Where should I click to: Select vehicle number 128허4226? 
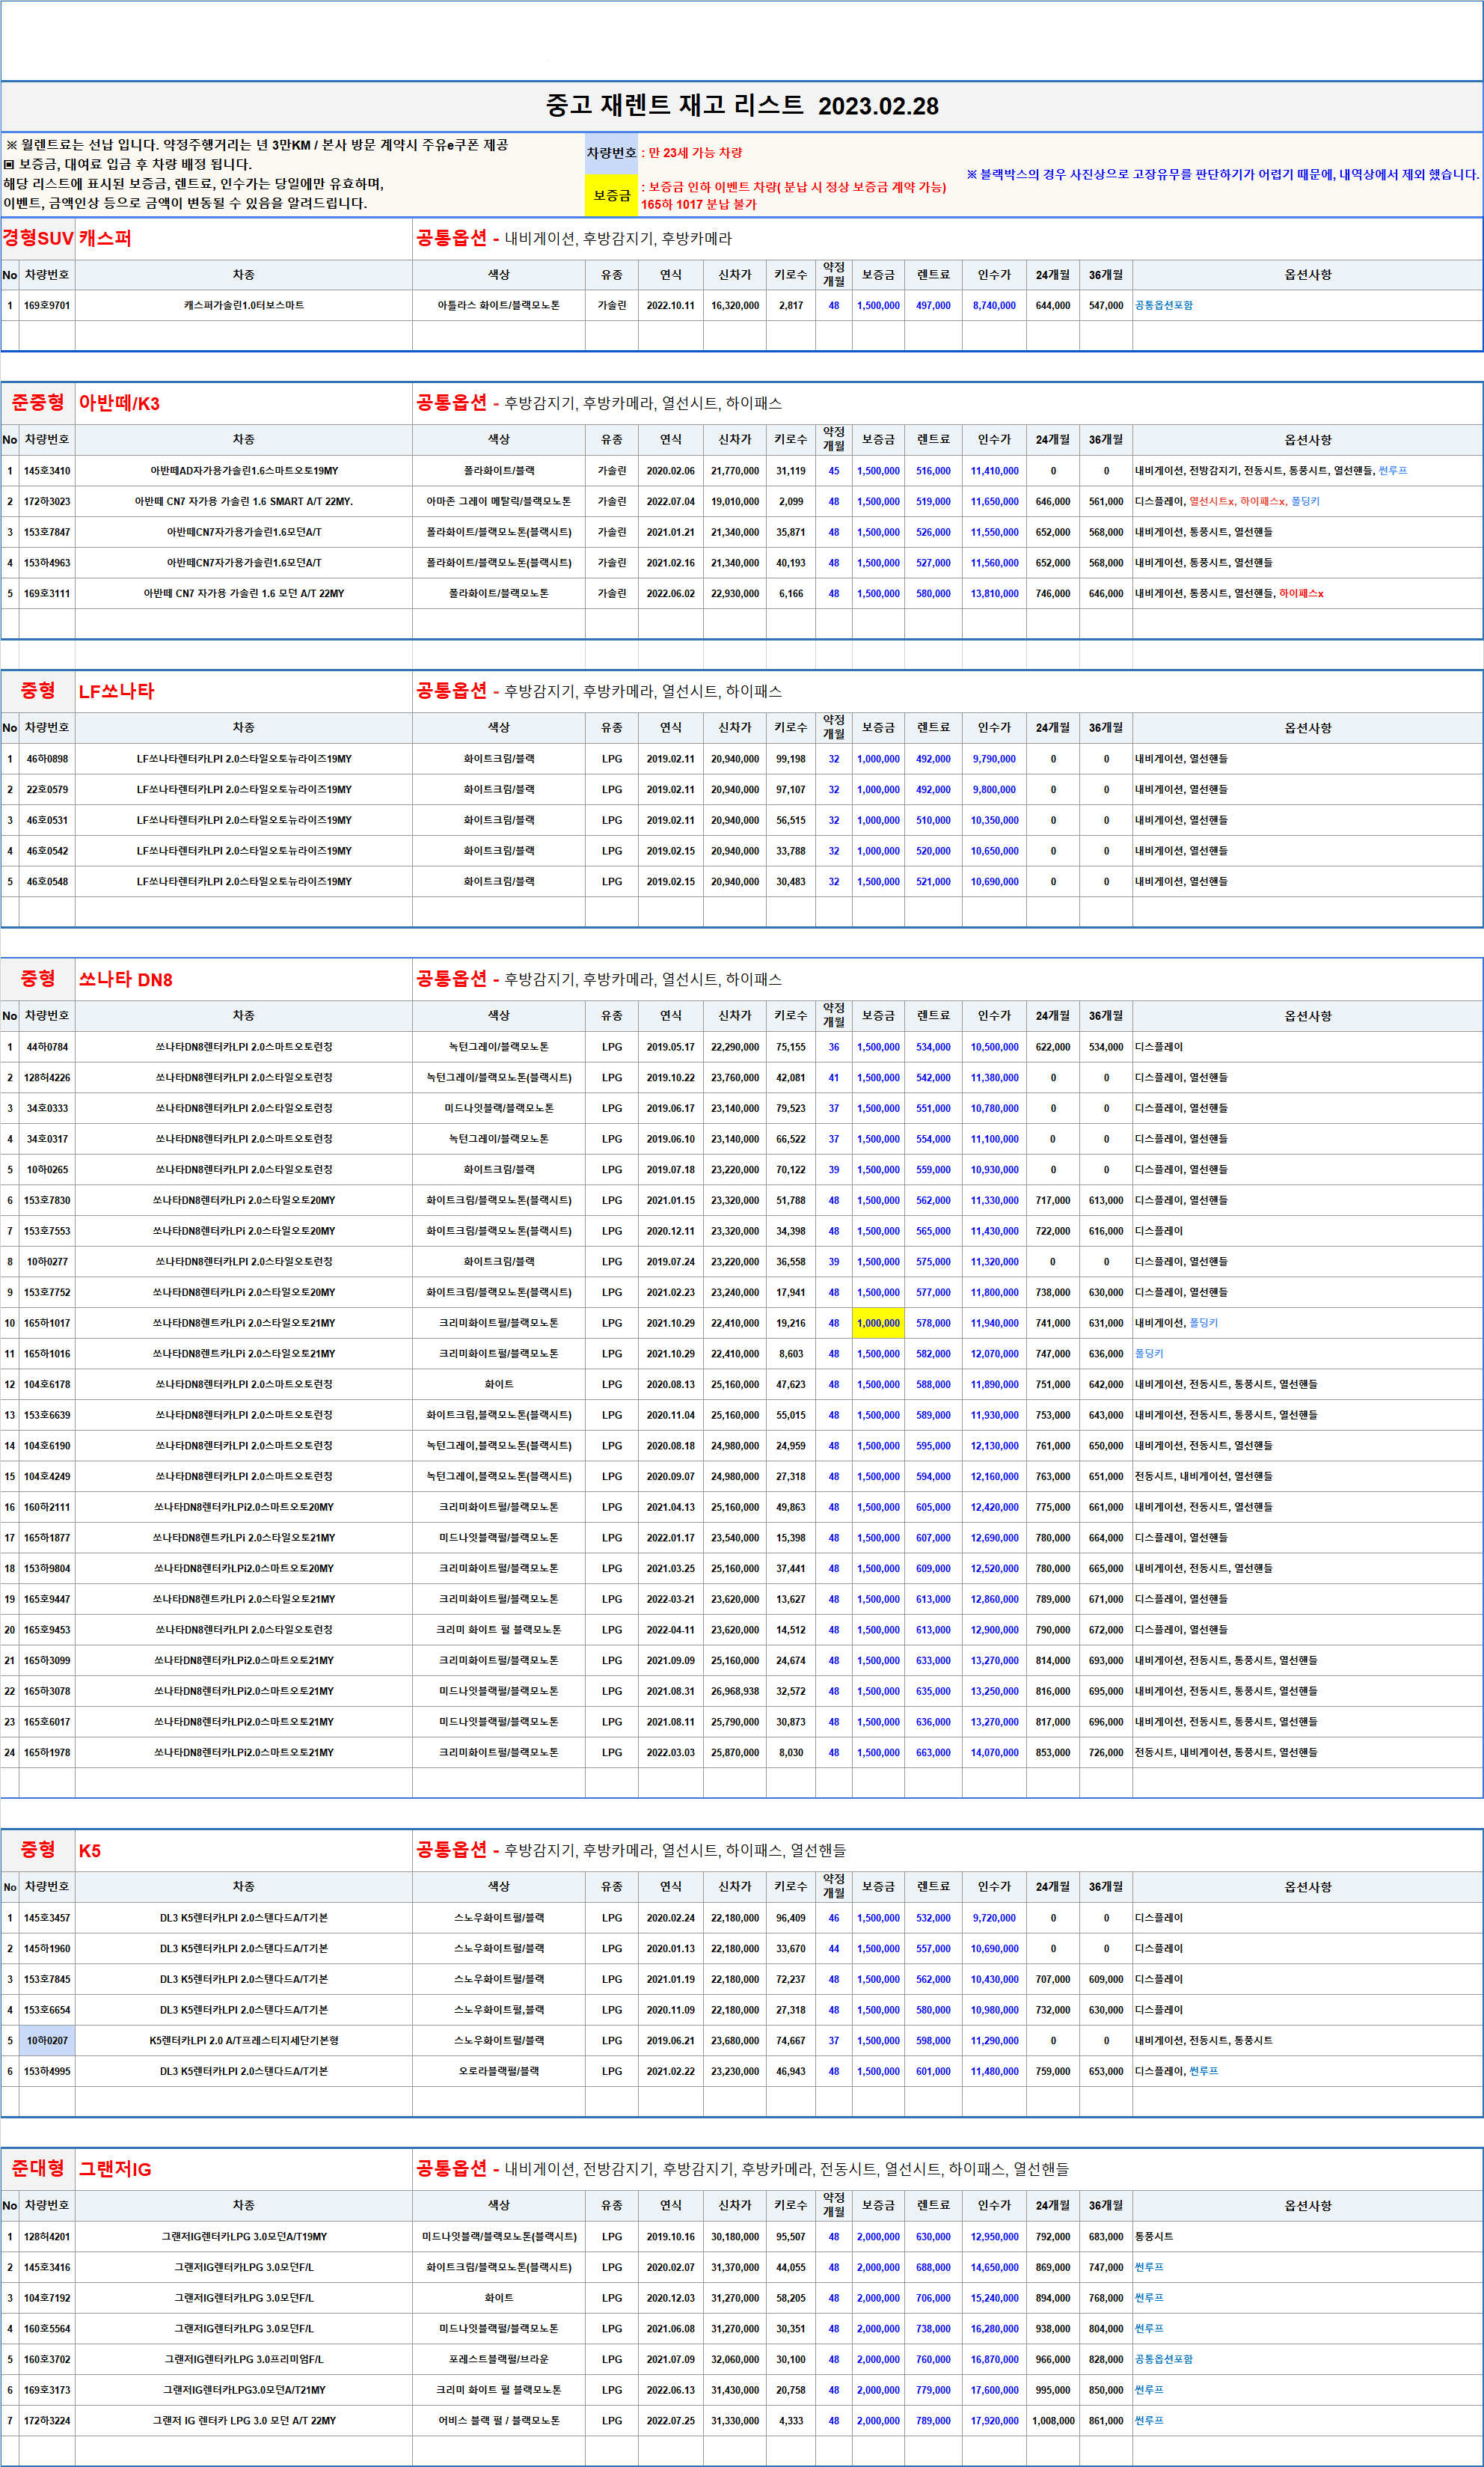47,1077
